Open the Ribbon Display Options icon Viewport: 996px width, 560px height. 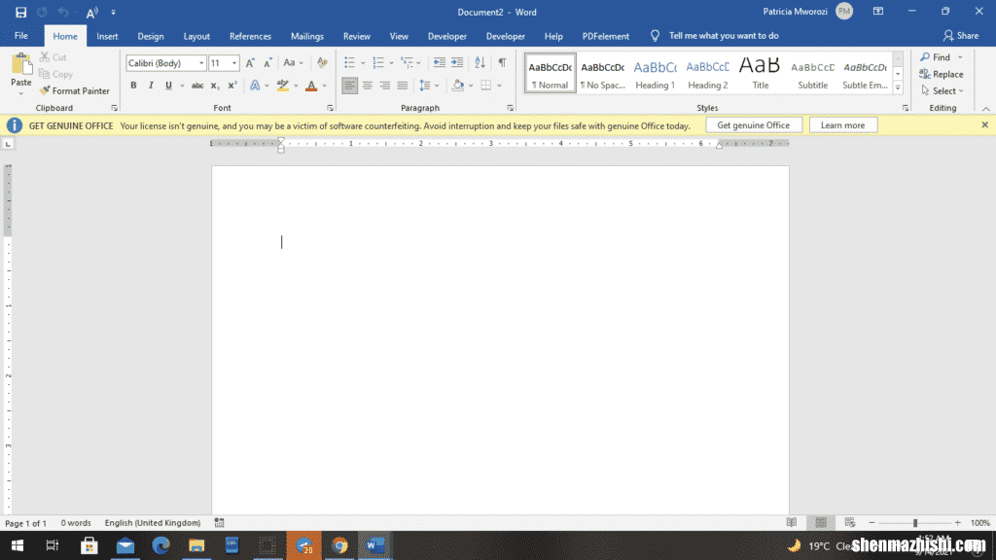pos(878,12)
